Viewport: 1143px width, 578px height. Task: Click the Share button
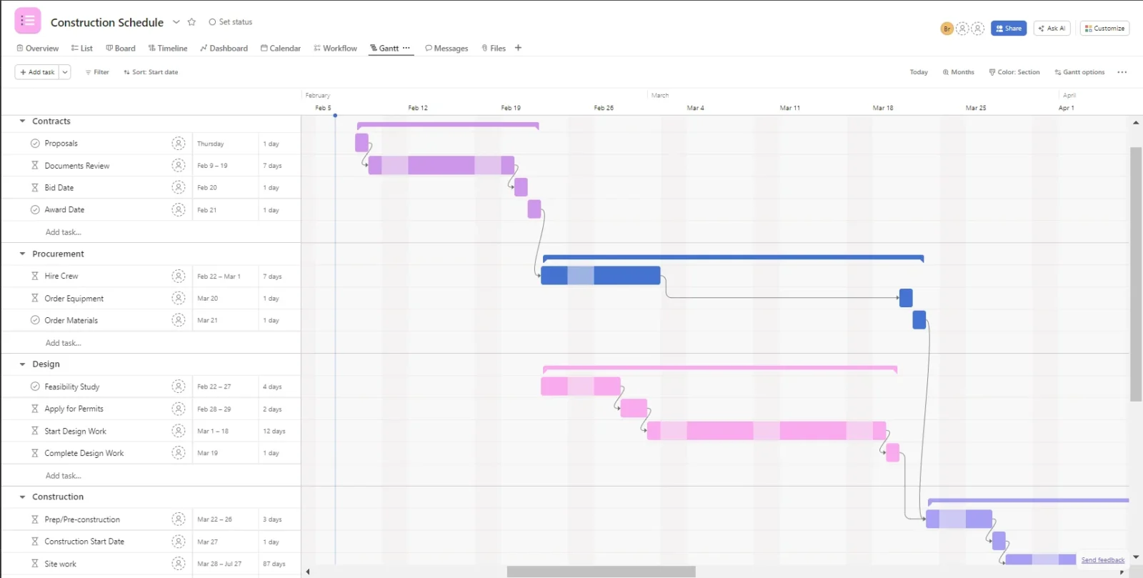point(1009,29)
